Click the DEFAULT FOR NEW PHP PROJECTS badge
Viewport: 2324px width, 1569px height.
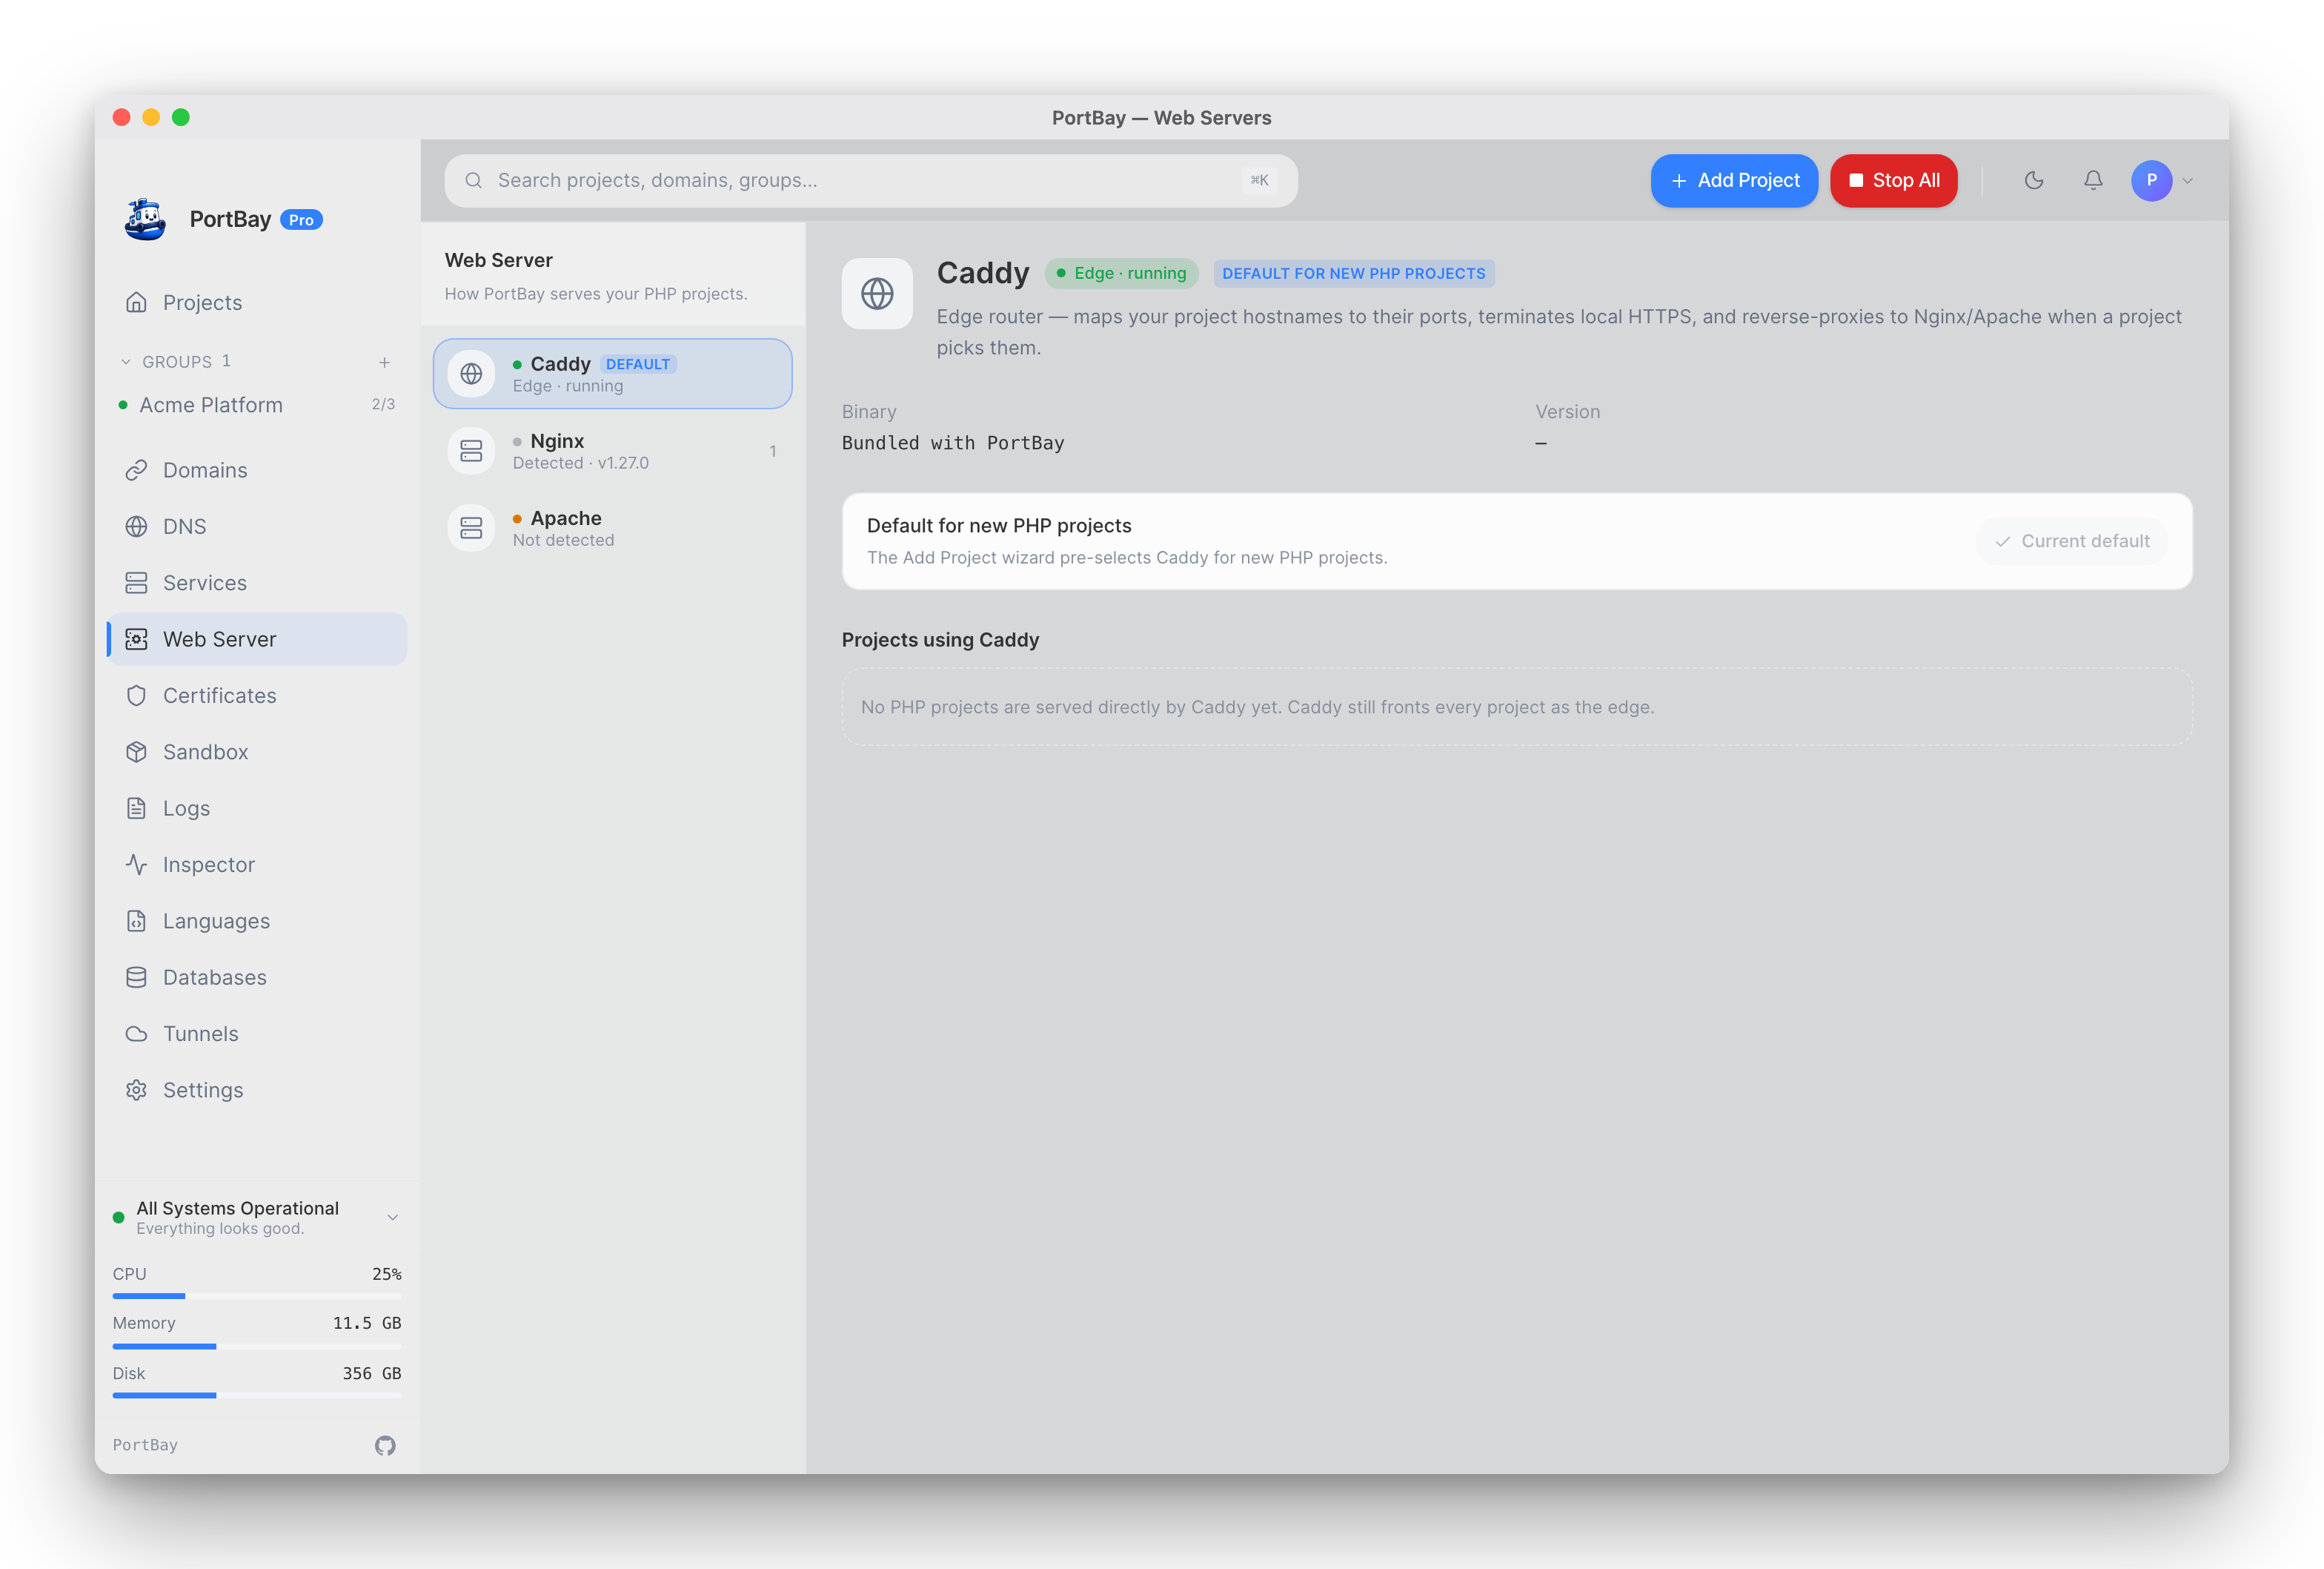(1354, 273)
